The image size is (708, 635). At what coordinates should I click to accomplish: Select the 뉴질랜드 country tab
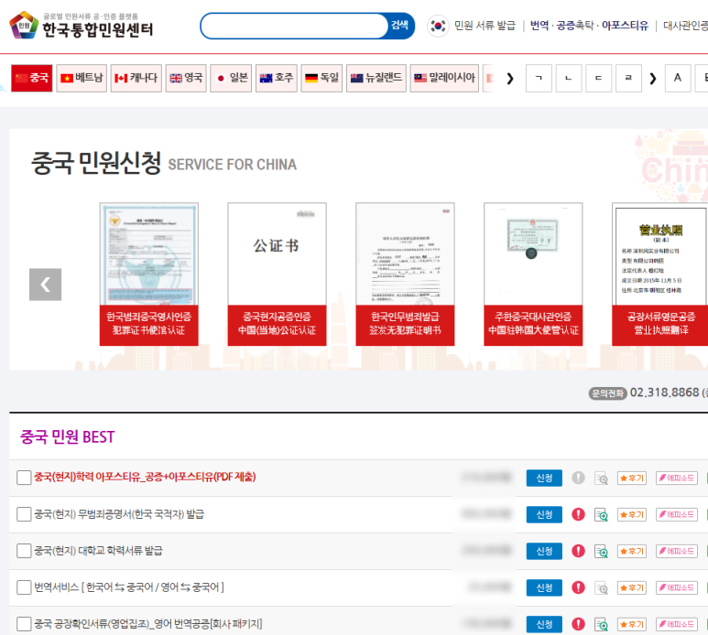tap(376, 78)
